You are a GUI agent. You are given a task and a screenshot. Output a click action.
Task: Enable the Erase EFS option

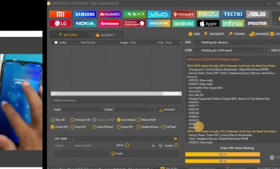point(78,127)
